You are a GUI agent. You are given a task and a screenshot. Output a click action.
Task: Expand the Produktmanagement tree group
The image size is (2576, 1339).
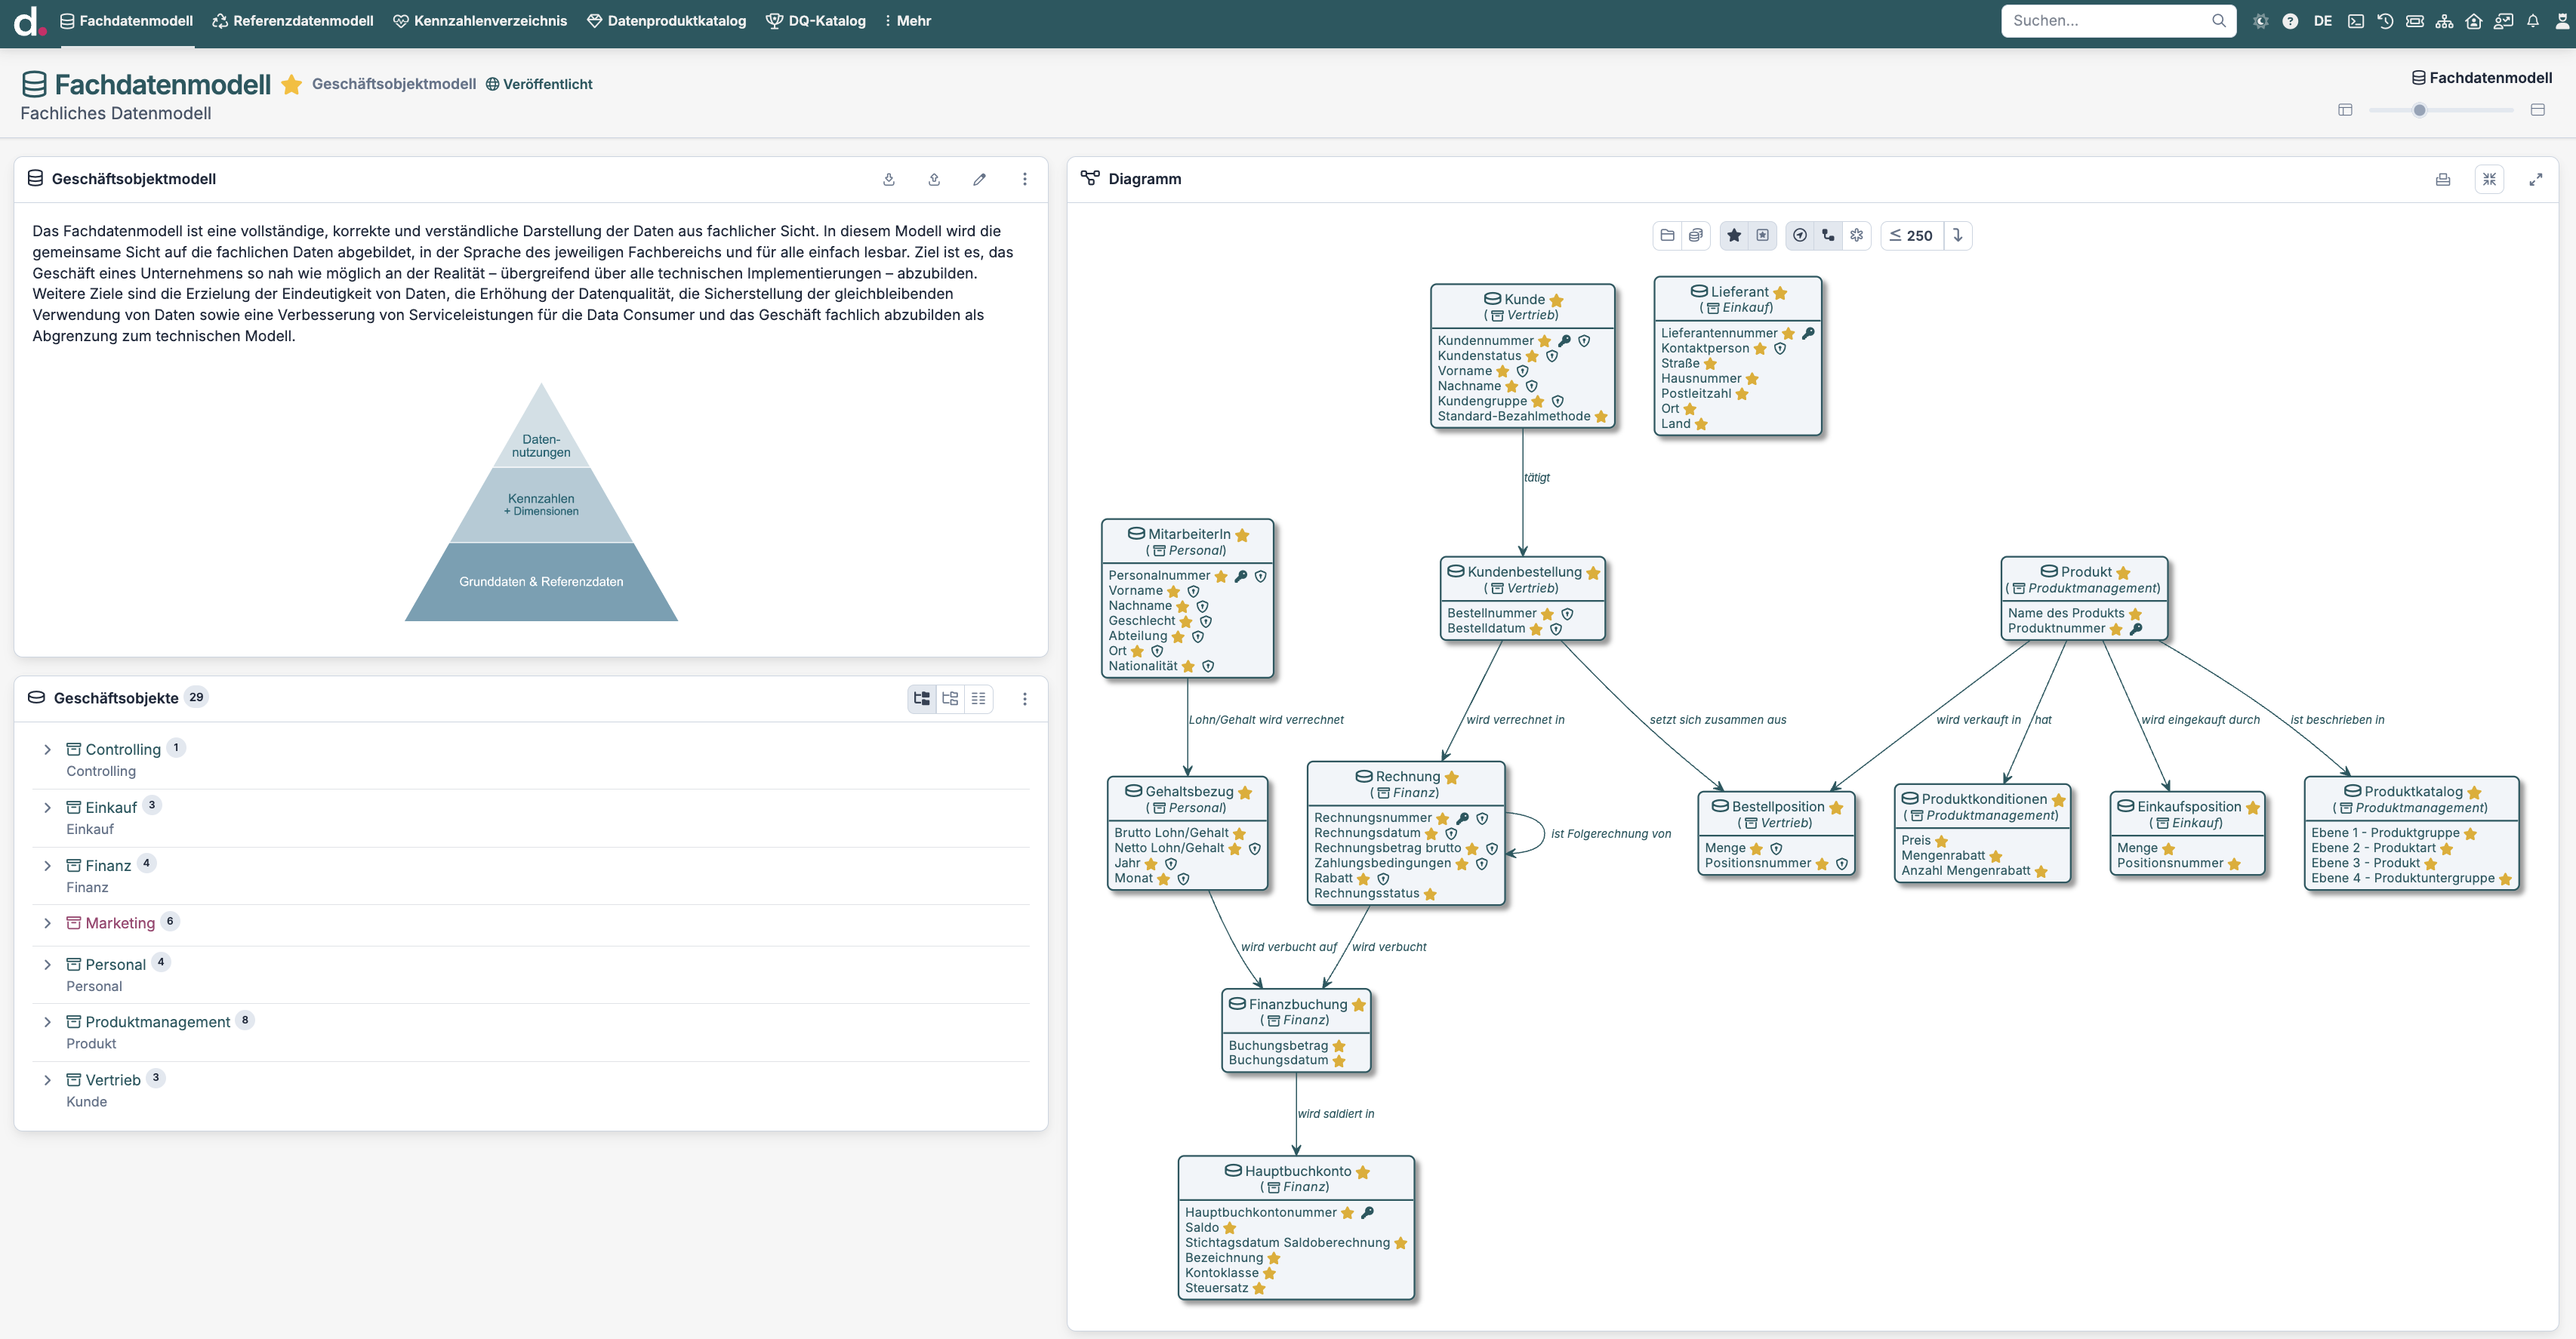pos(47,1022)
